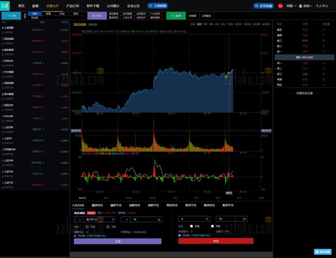Select the KDJ indicator below chart
The height and width of the screenshot is (258, 336).
175,198
